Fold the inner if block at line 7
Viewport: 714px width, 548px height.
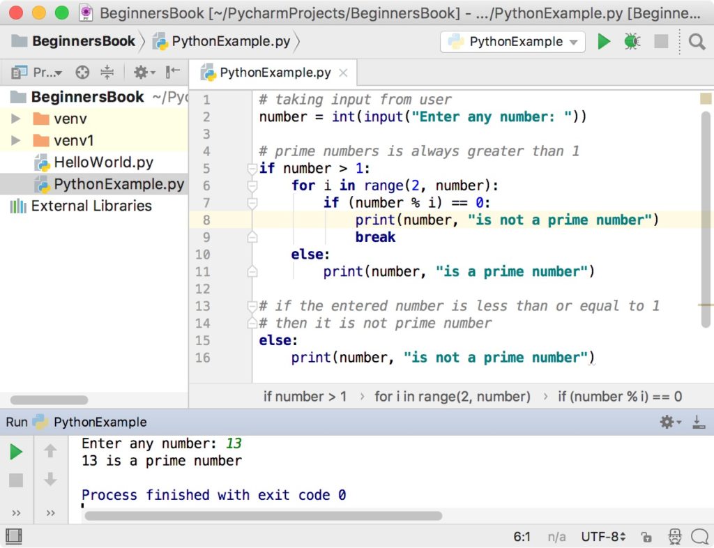pos(252,203)
